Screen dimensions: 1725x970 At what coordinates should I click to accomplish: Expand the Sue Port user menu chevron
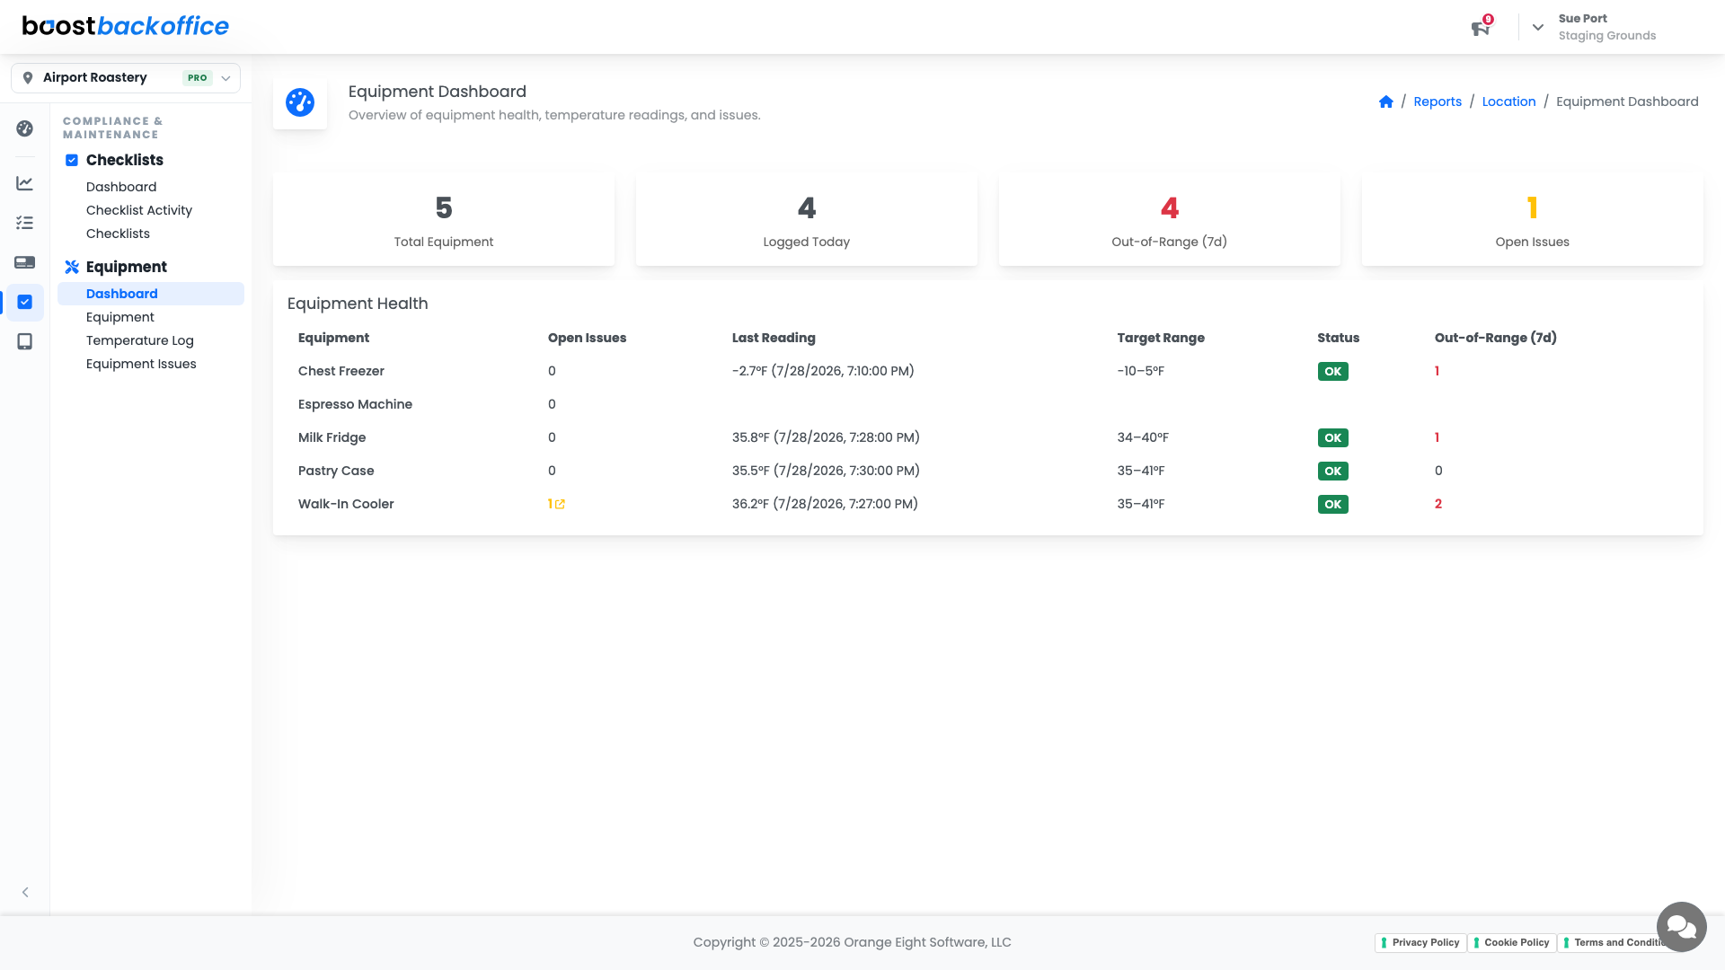pos(1538,27)
